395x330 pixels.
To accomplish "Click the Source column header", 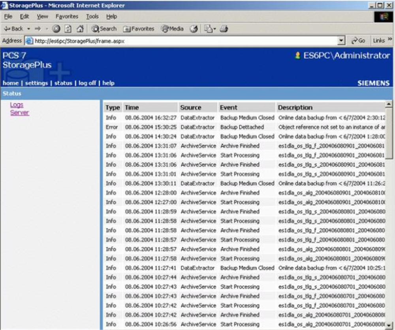I will pos(198,107).
